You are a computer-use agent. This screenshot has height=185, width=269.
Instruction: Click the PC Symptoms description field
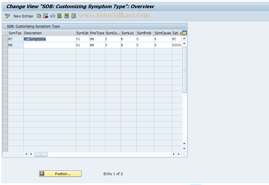coord(50,39)
